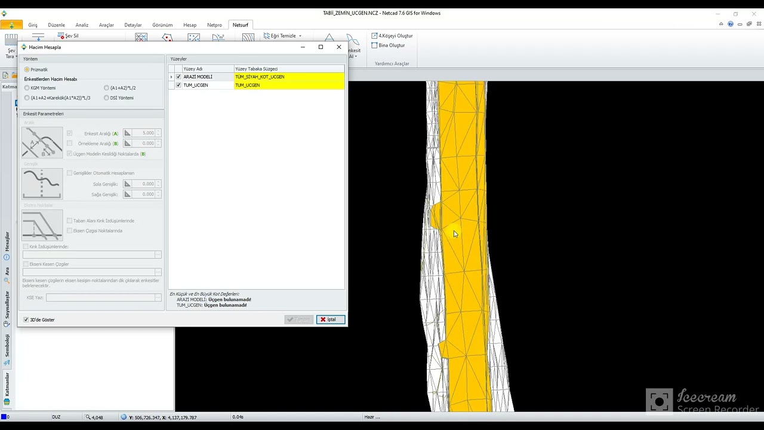Open the Analiz ribbon tab
The image size is (764, 430).
coord(82,25)
